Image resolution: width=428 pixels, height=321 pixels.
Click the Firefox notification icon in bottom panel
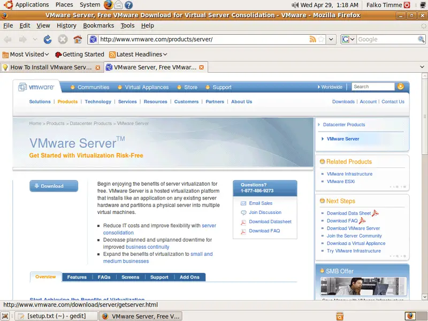click(x=410, y=316)
